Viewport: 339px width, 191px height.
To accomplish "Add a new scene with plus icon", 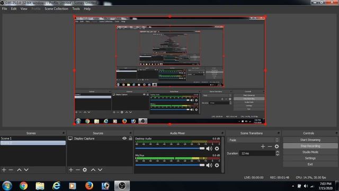I will point(4,170).
